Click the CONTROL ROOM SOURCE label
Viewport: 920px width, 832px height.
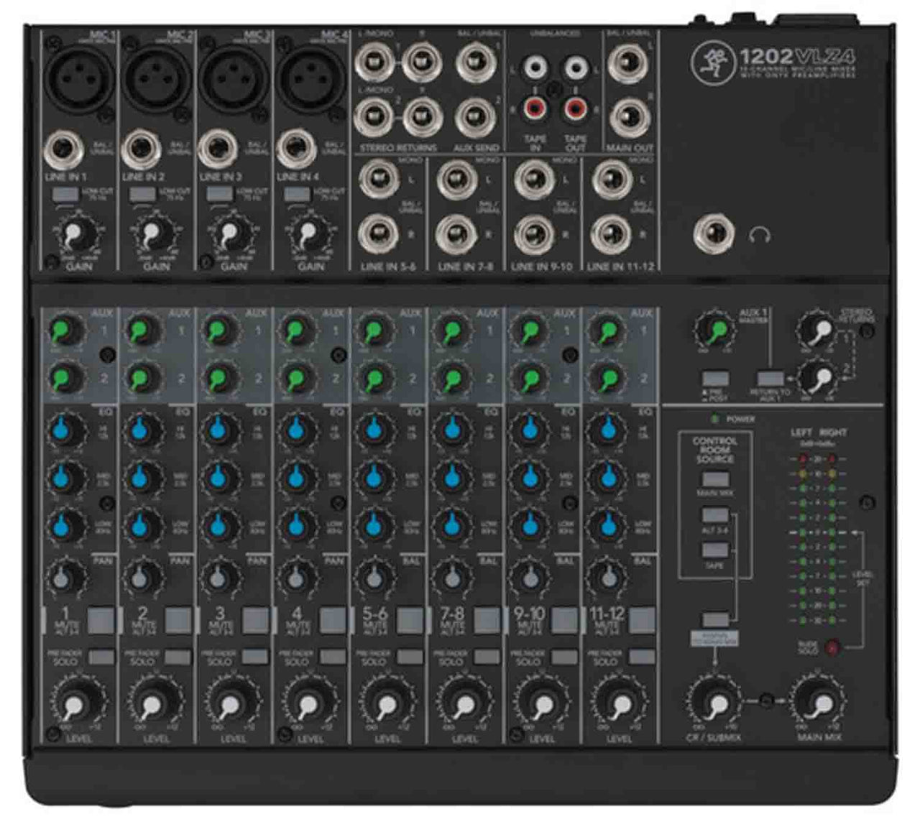(714, 449)
